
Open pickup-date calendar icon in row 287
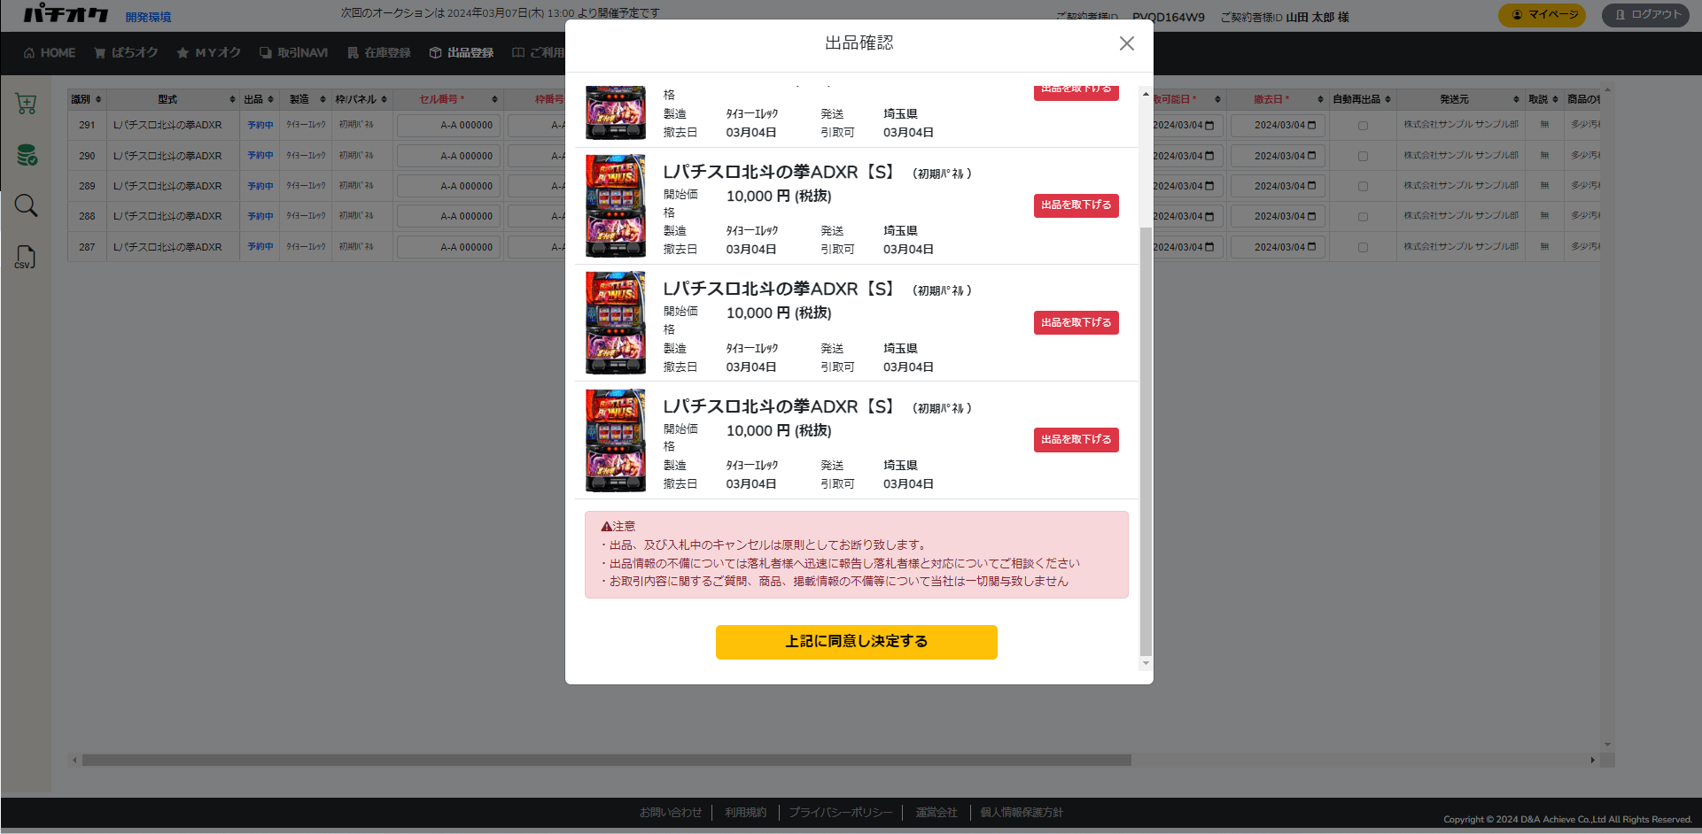(1209, 247)
